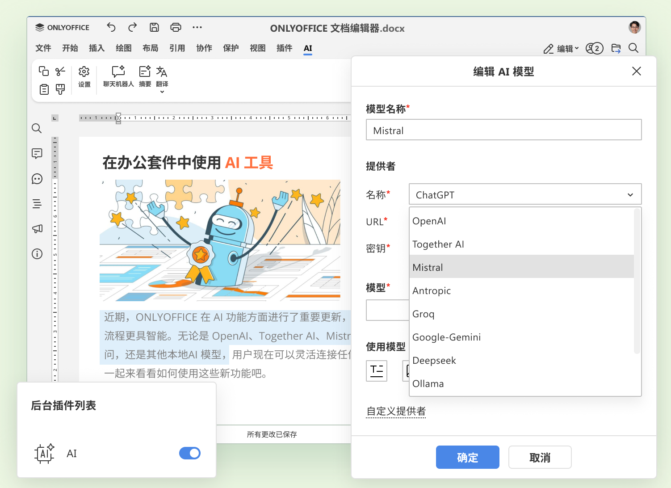Click the undo arrow icon

pos(111,28)
